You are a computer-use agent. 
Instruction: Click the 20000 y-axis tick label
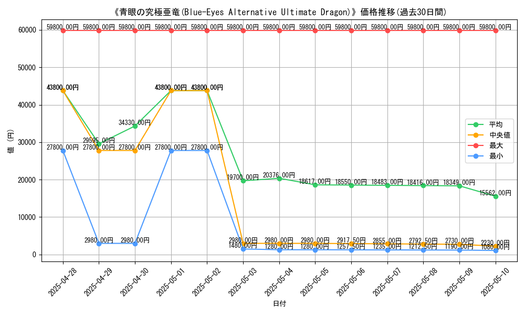click(27, 180)
